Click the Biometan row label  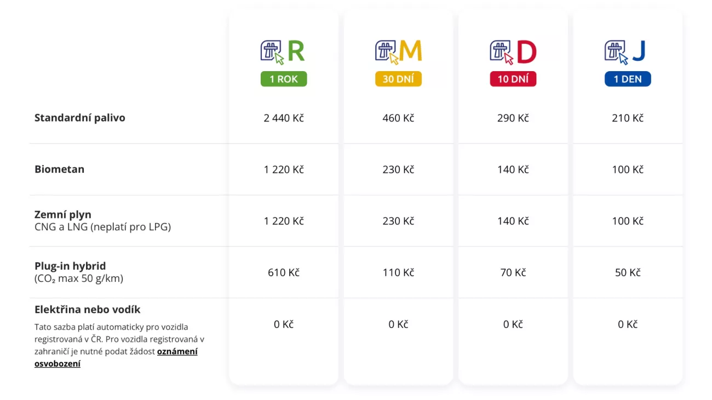pyautogui.click(x=60, y=169)
